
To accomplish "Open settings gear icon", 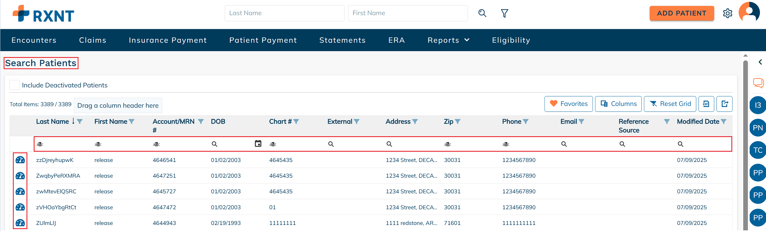I will click(x=727, y=13).
